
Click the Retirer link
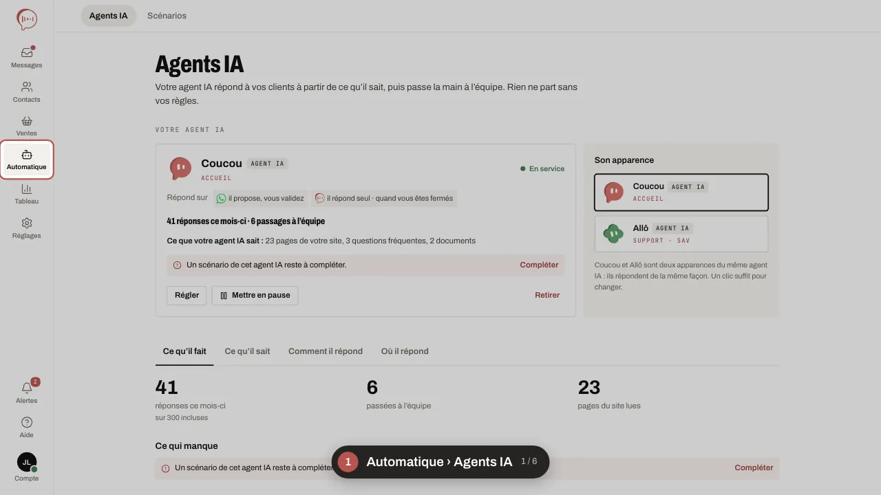click(x=547, y=296)
